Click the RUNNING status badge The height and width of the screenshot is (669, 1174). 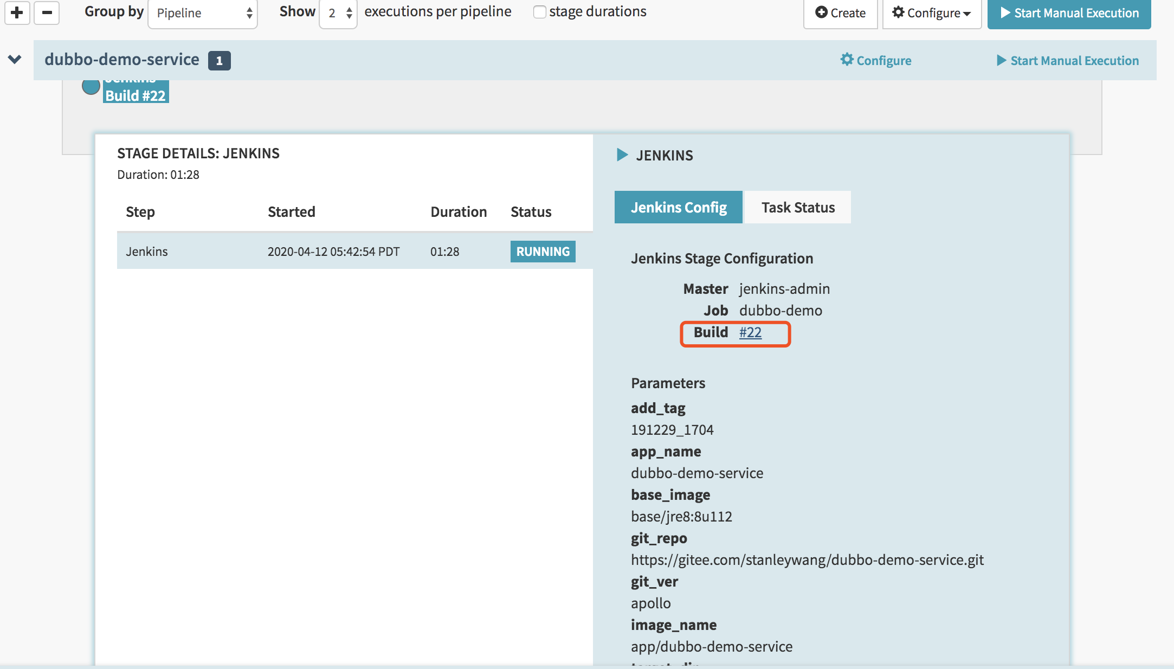(x=543, y=252)
